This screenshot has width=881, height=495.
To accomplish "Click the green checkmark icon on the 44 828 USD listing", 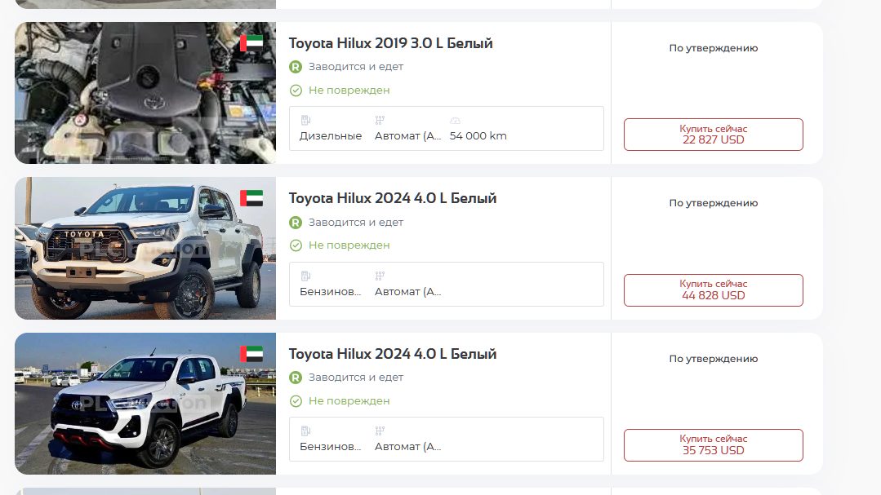I will pos(296,245).
